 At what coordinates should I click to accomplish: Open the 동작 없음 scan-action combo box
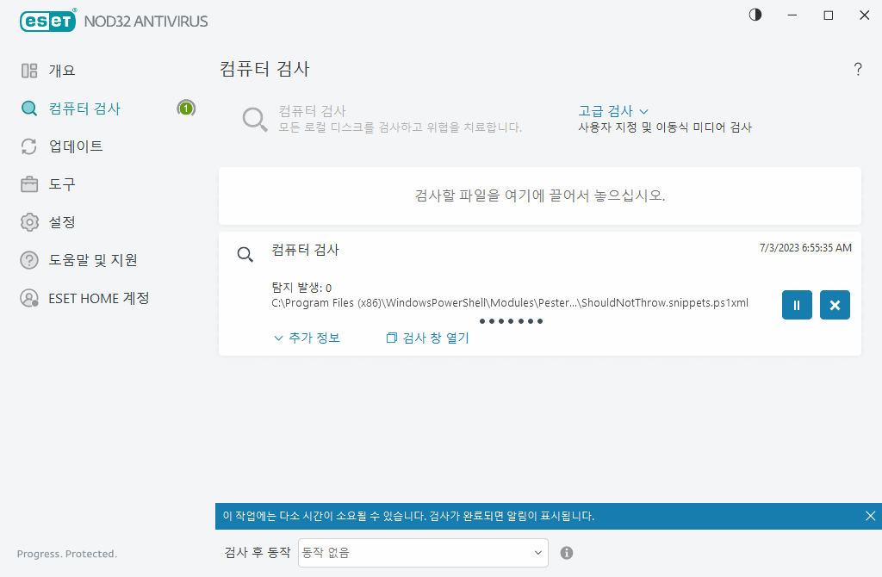coord(422,552)
